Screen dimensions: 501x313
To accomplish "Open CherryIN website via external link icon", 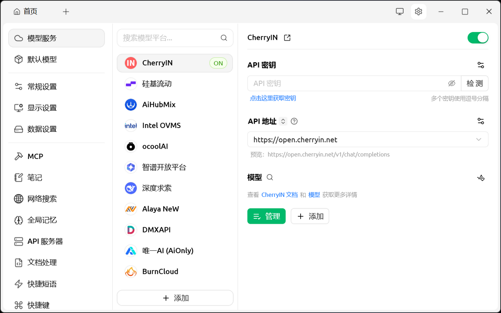I will 287,38.
